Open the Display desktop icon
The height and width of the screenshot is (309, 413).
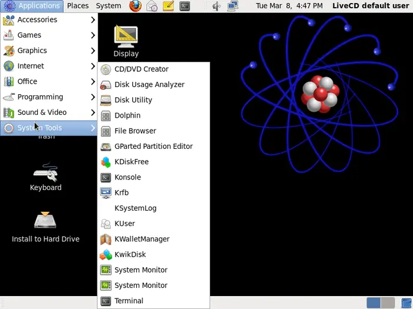click(x=126, y=41)
